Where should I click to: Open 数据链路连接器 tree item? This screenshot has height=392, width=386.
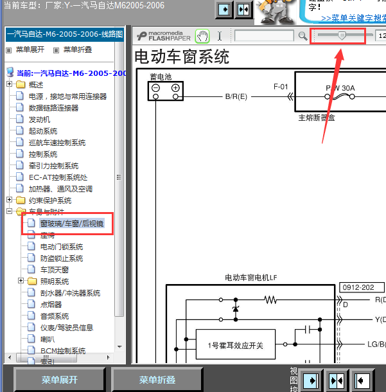pos(53,108)
